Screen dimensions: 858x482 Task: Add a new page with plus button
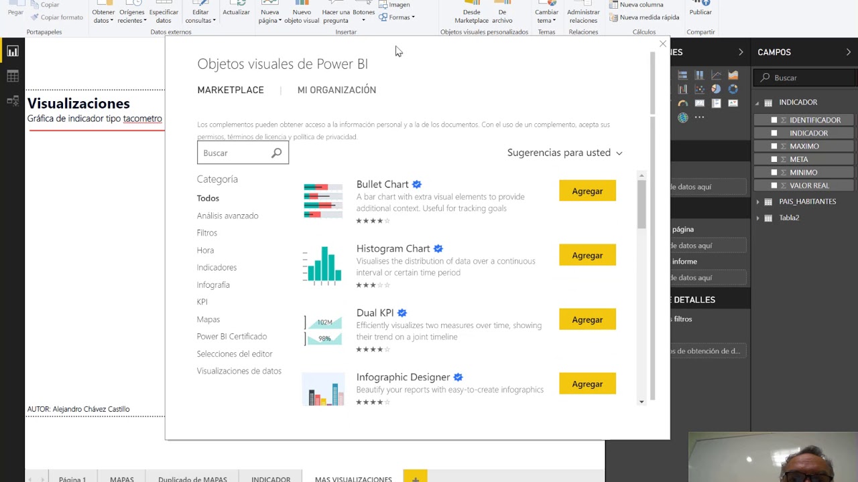(x=416, y=478)
